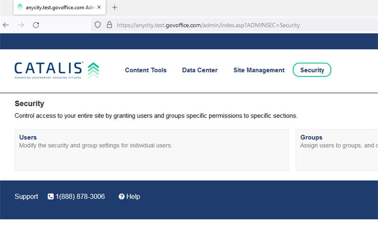This screenshot has height=226, width=378.
Task: Click the Catalis logo
Action: point(57,70)
